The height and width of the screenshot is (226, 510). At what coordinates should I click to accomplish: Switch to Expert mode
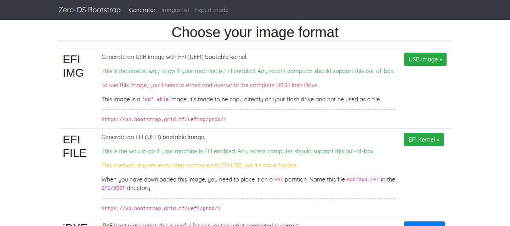(x=212, y=10)
